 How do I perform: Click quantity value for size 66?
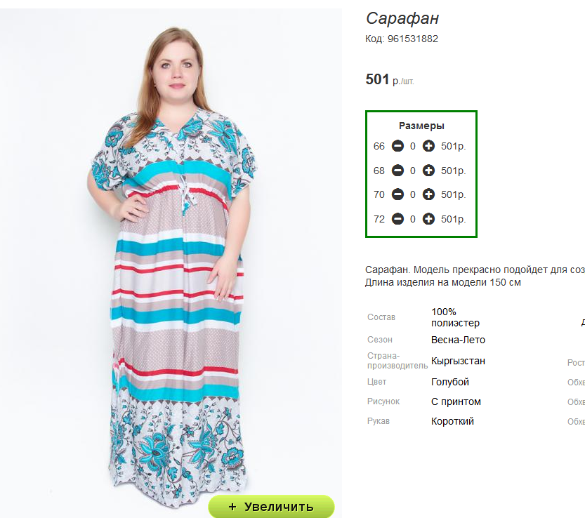coord(413,146)
